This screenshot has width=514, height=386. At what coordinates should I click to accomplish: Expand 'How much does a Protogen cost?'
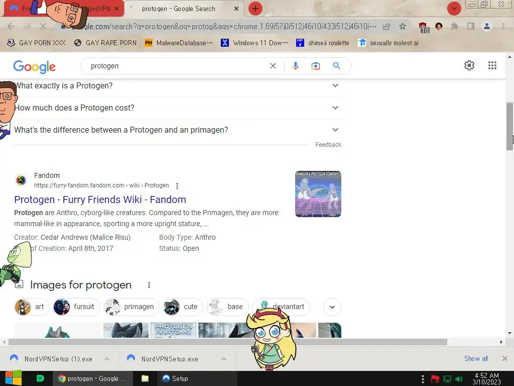click(x=177, y=108)
